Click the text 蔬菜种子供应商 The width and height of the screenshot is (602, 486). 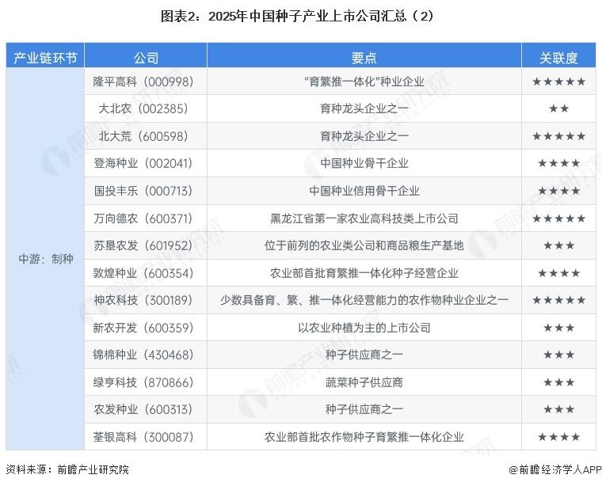[364, 382]
